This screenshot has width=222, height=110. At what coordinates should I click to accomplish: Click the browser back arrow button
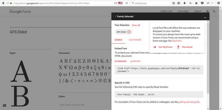tap(3, 3)
